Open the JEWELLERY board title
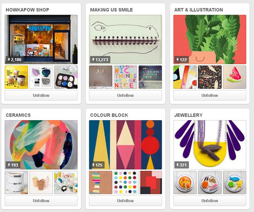The width and height of the screenshot is (254, 212). coord(189,115)
